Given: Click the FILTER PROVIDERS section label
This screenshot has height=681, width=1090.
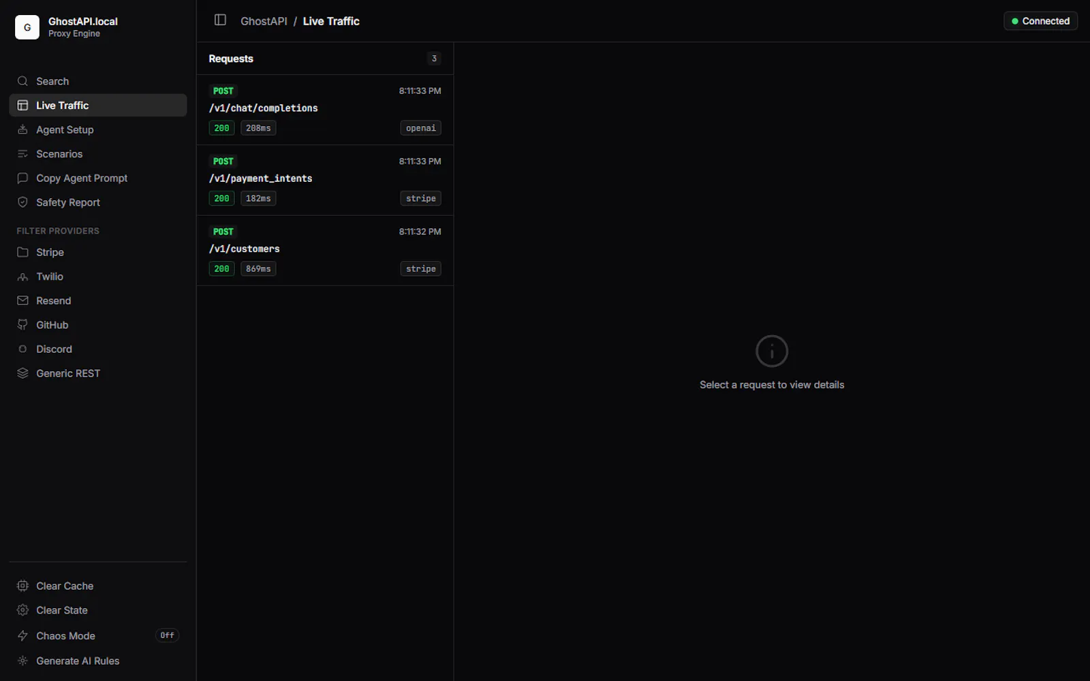Looking at the screenshot, I should point(58,231).
